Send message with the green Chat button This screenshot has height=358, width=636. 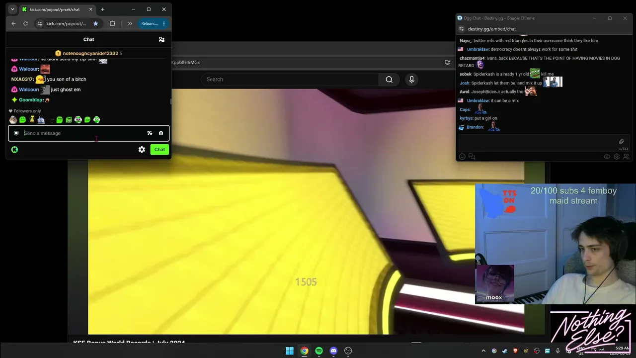[x=159, y=149]
